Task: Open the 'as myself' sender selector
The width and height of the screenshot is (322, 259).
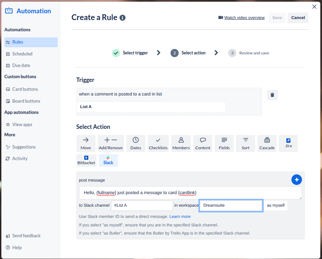Action: 276,205
